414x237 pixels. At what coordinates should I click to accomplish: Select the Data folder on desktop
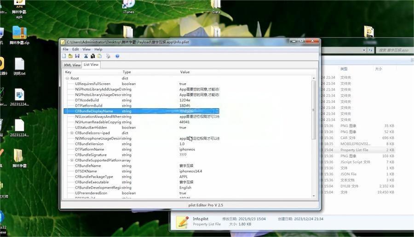(x=216, y=7)
